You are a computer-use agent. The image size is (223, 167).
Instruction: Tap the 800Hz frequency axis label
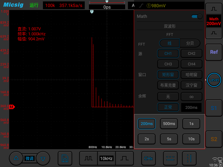pos(93,147)
